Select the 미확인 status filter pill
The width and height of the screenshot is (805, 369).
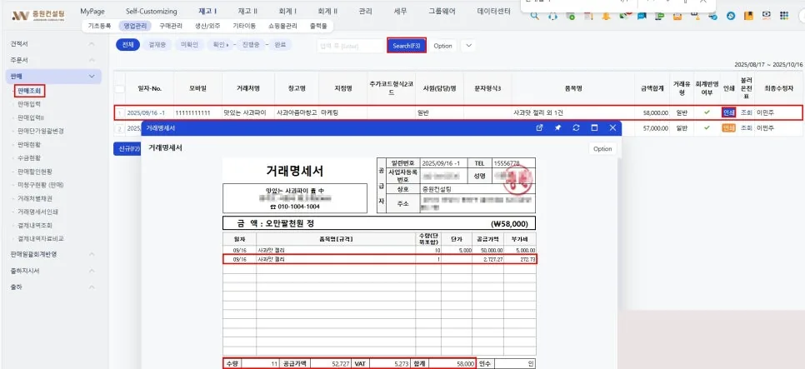pyautogui.click(x=187, y=45)
